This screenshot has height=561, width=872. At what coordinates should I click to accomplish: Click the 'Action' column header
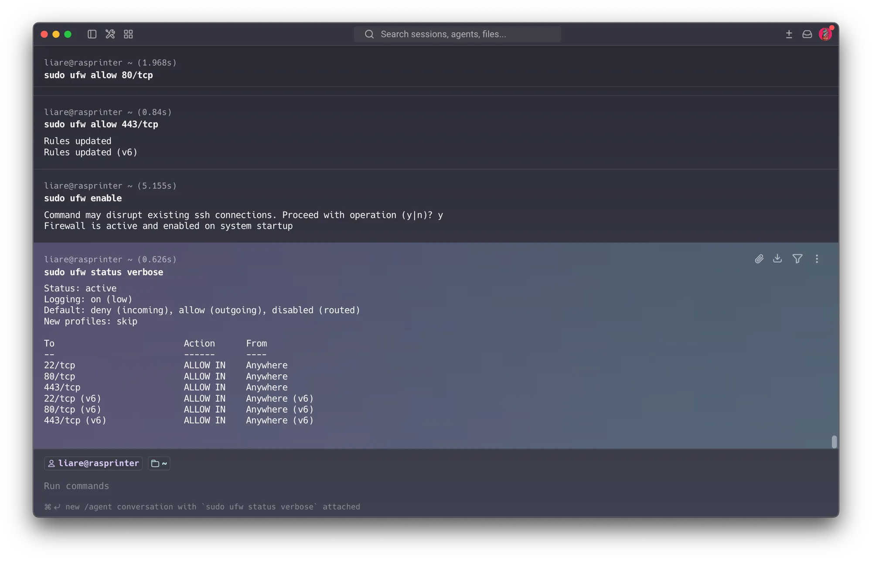click(x=199, y=343)
